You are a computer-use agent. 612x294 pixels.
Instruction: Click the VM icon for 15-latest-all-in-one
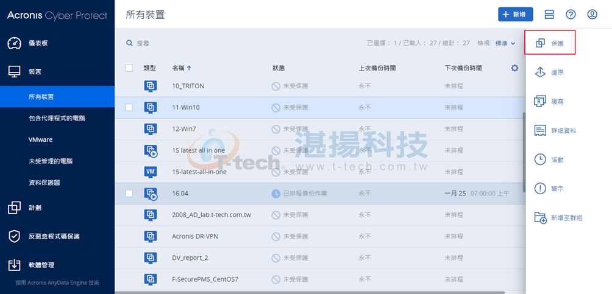point(151,172)
